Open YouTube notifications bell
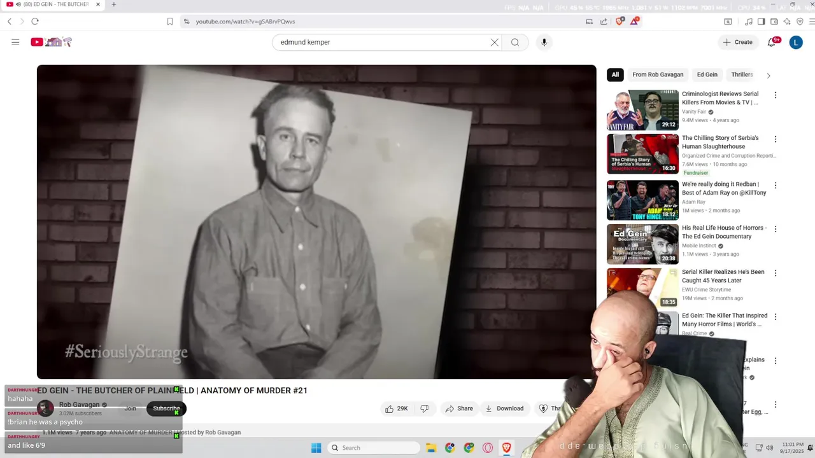This screenshot has height=458, width=815. pos(772,42)
